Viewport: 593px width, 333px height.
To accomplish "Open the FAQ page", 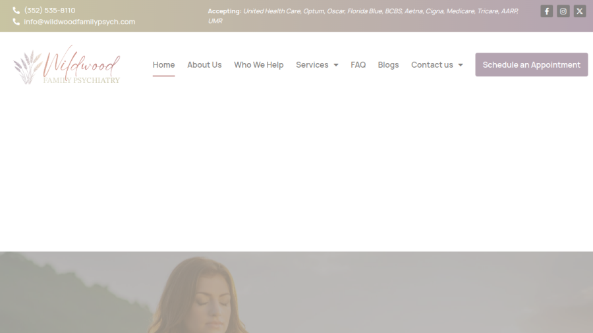I will click(358, 65).
